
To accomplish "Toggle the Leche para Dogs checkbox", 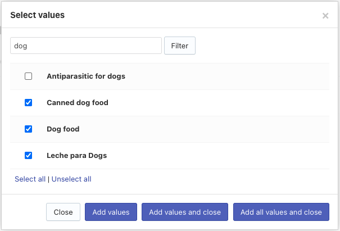I will click(29, 156).
